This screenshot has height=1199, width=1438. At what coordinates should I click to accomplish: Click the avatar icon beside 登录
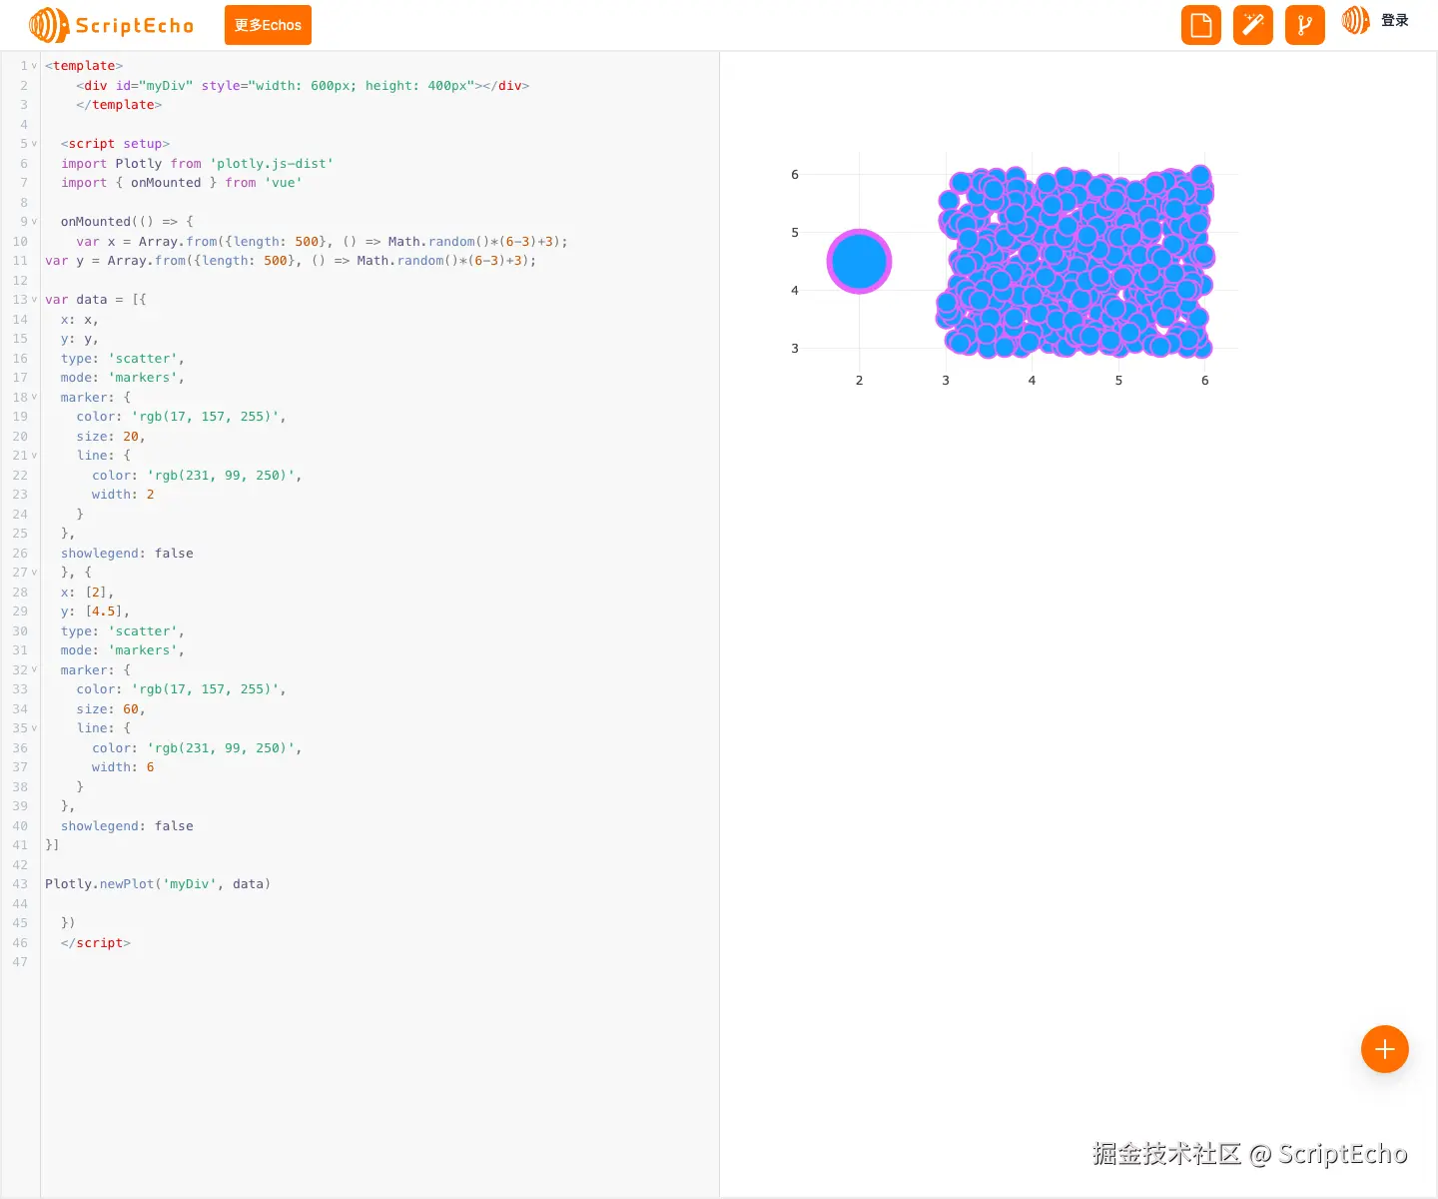(x=1355, y=20)
